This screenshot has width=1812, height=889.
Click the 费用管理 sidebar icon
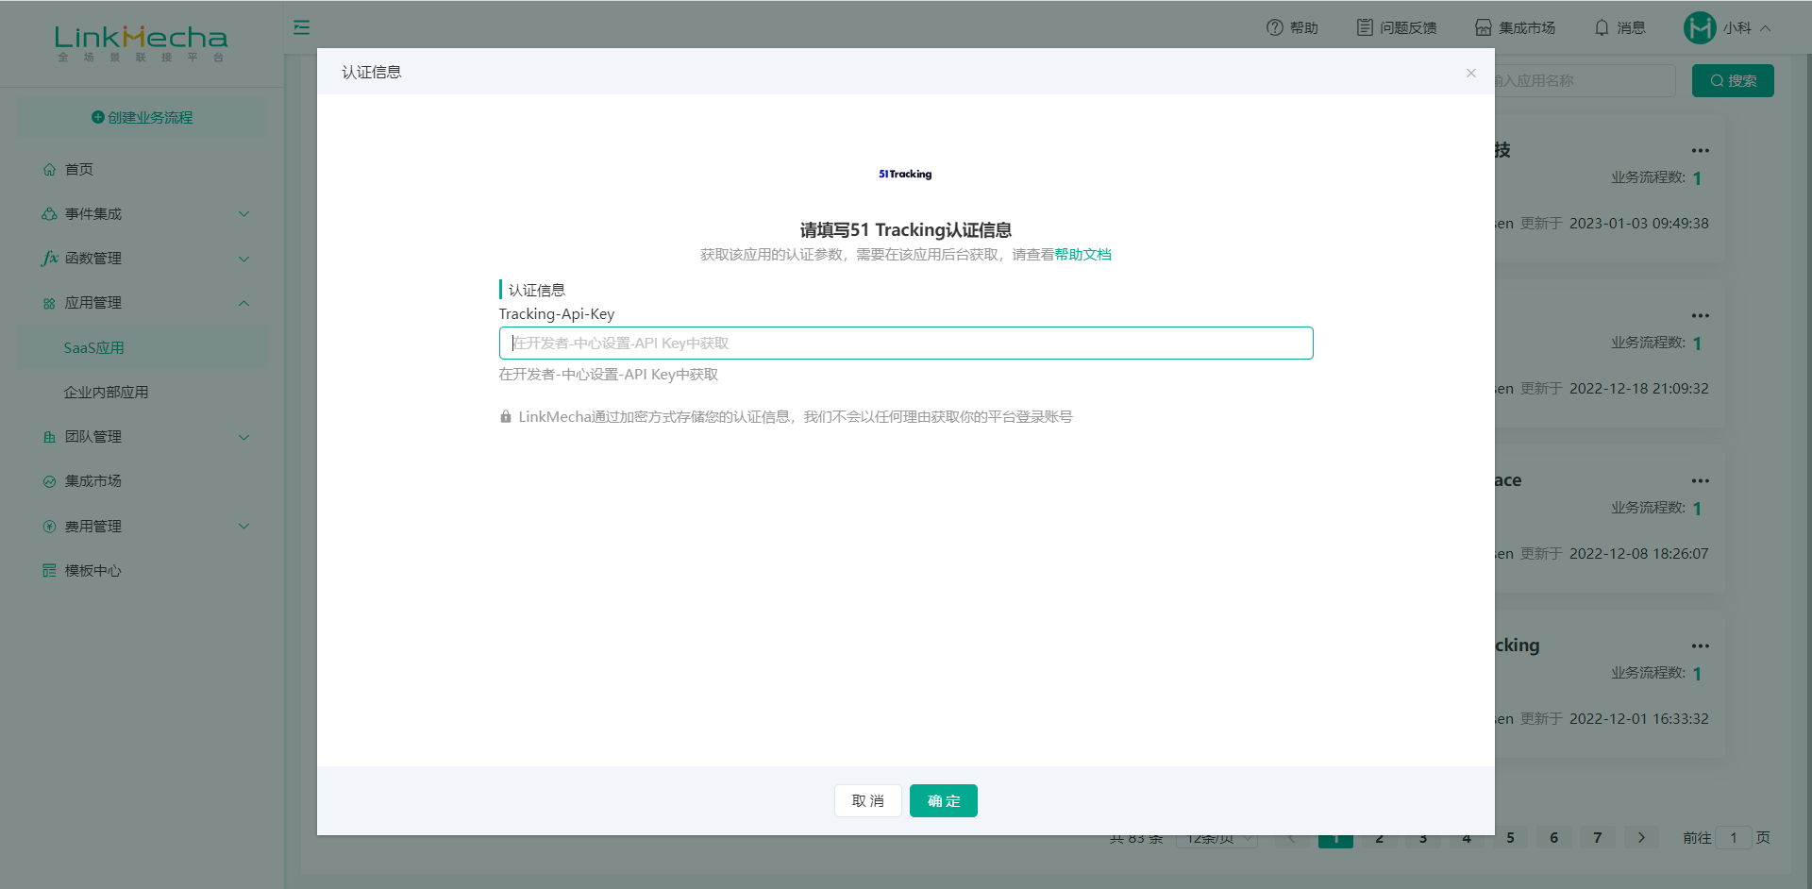coord(49,527)
